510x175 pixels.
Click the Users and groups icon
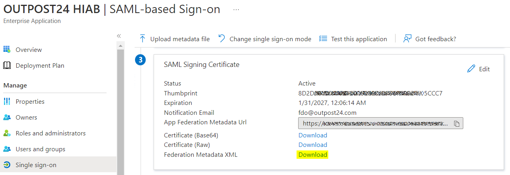(7, 149)
